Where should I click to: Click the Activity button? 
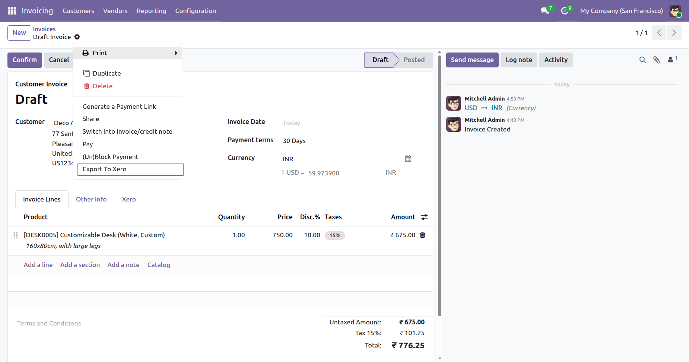pos(556,60)
